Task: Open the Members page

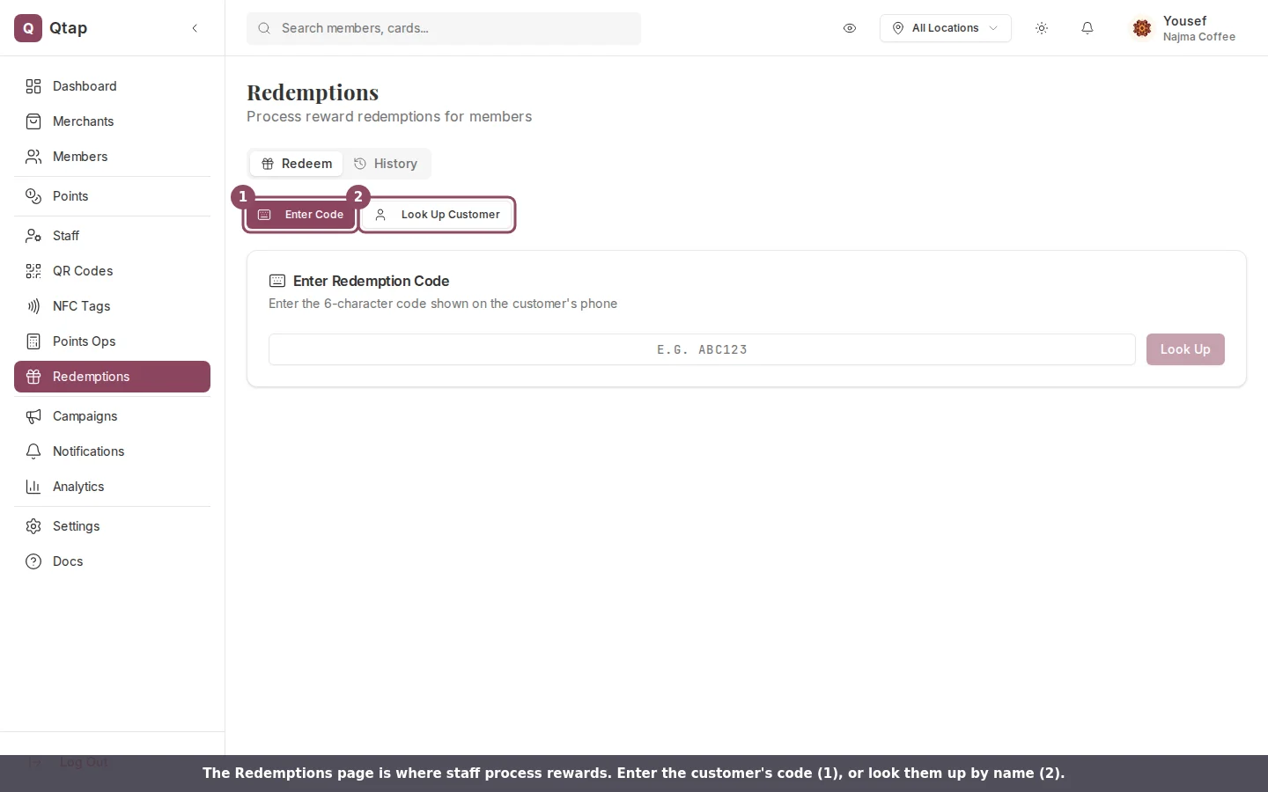Action: pos(112,157)
